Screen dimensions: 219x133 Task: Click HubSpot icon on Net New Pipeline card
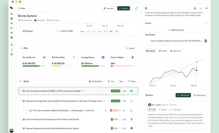pos(73,57)
